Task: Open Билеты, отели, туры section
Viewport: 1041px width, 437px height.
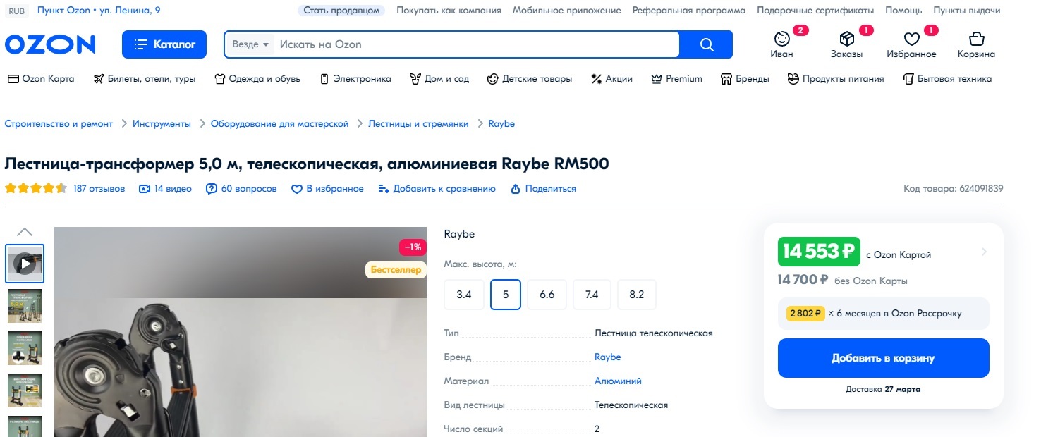Action: 145,79
